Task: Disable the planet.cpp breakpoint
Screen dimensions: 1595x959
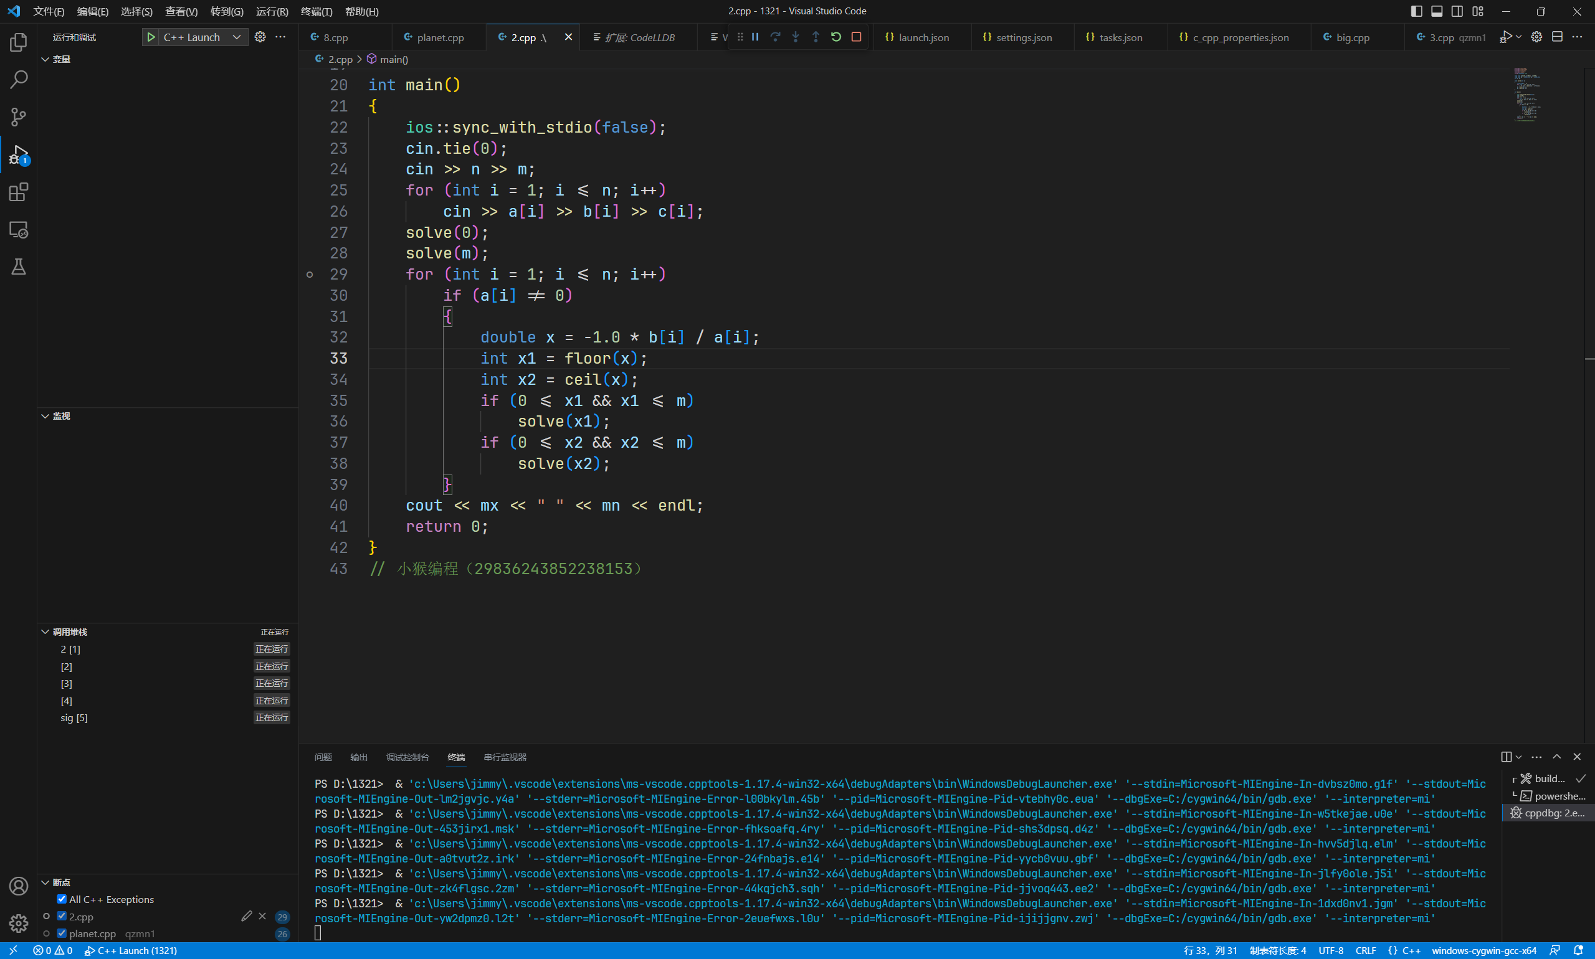Action: tap(62, 933)
